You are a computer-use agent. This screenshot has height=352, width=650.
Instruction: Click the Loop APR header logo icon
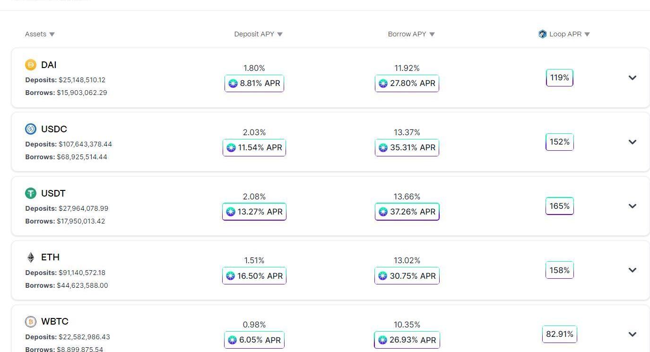click(x=542, y=34)
